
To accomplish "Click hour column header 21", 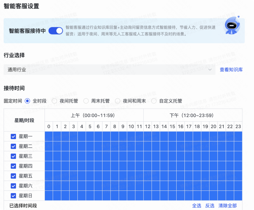I will point(221,126).
